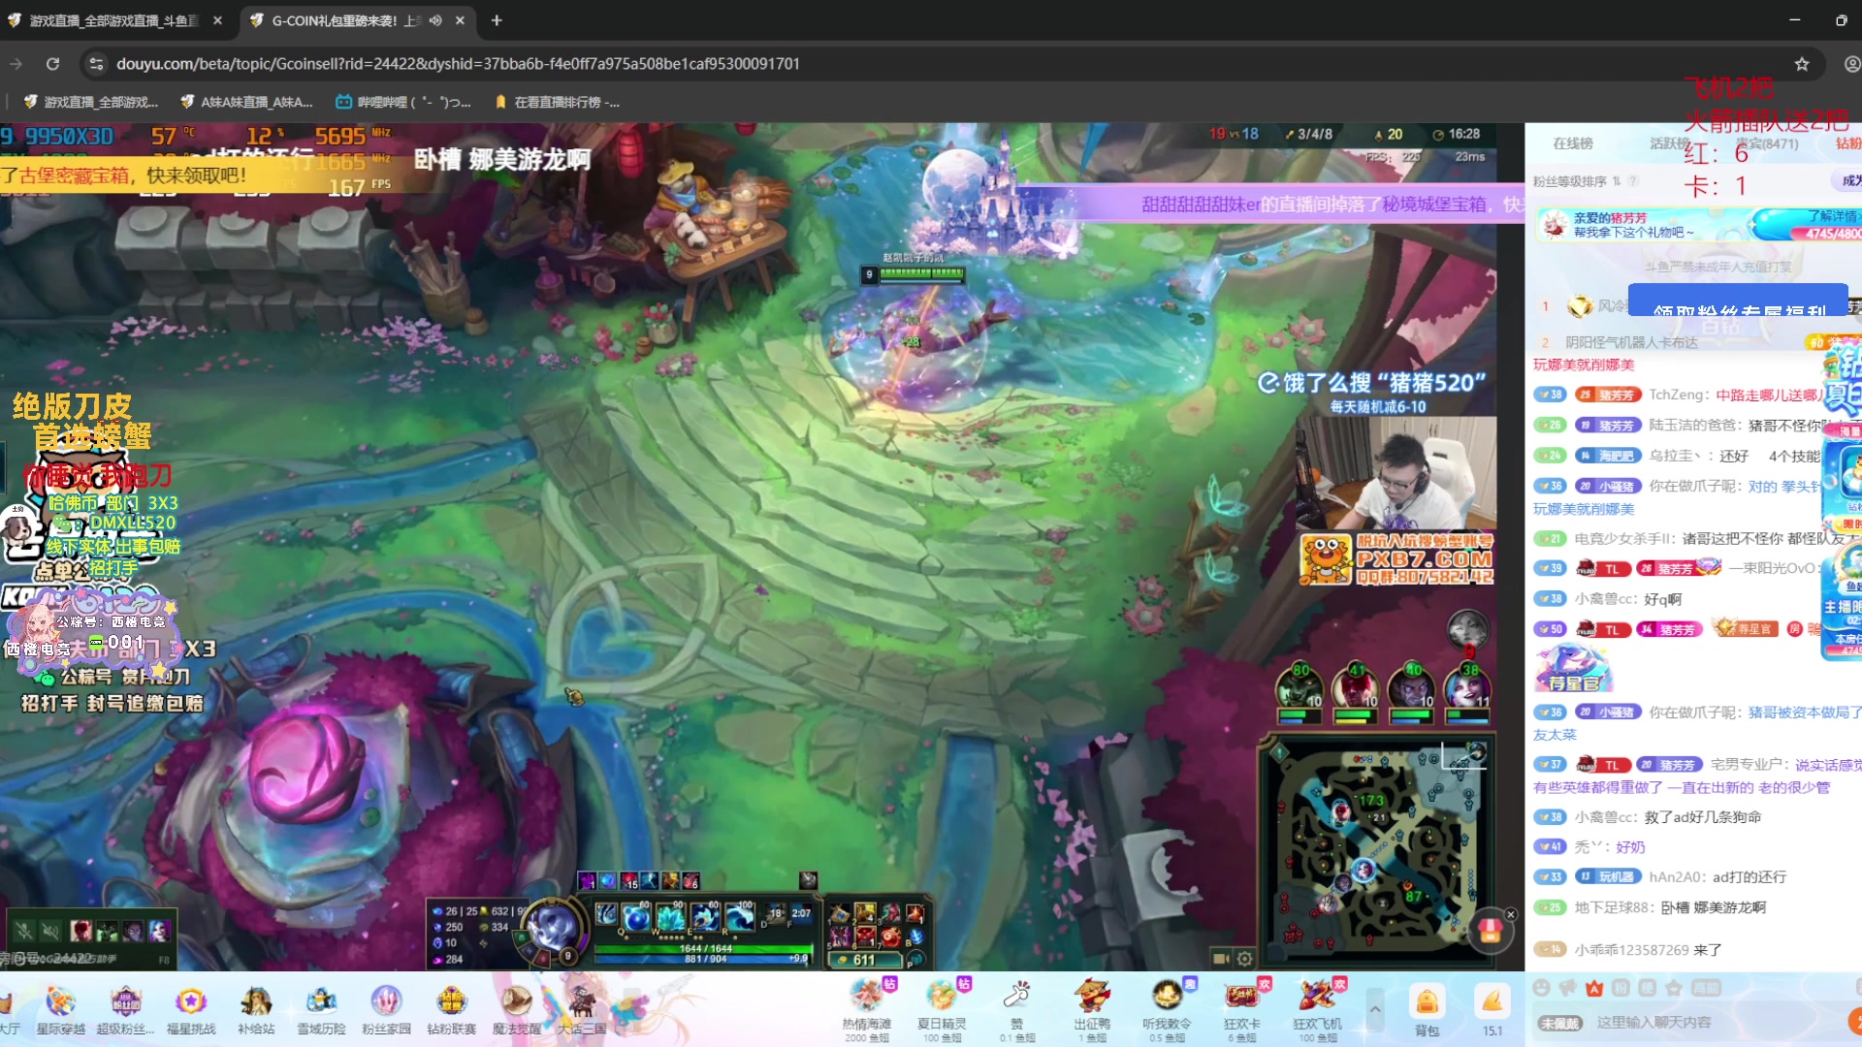Image resolution: width=1862 pixels, height=1047 pixels.
Task: View site information icon in address bar
Action: coord(95,64)
